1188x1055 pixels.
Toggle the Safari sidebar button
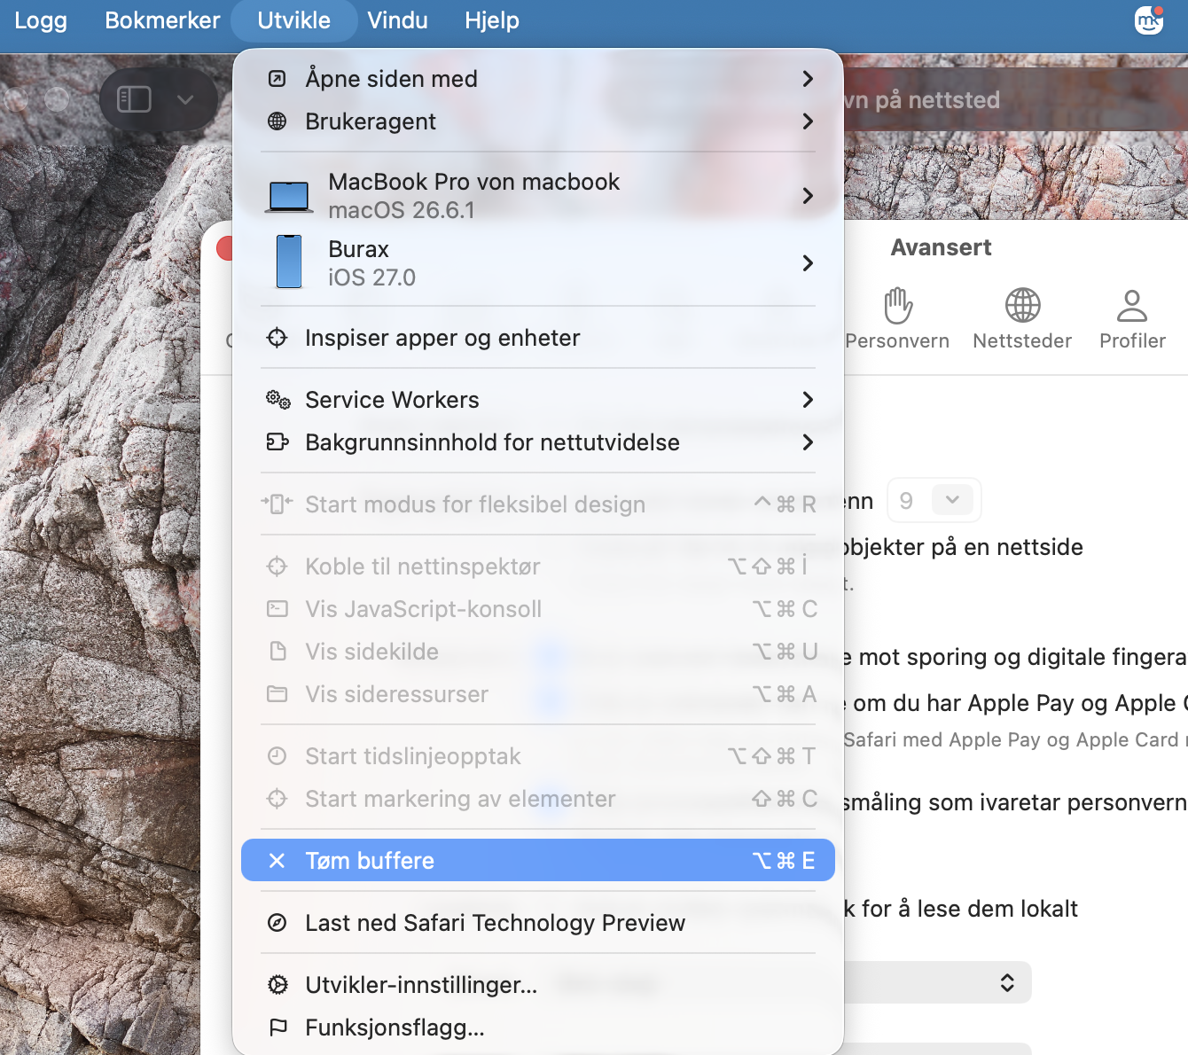pyautogui.click(x=134, y=99)
